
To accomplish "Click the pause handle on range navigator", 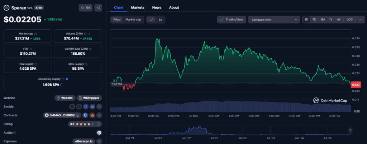I will click(351, 130).
